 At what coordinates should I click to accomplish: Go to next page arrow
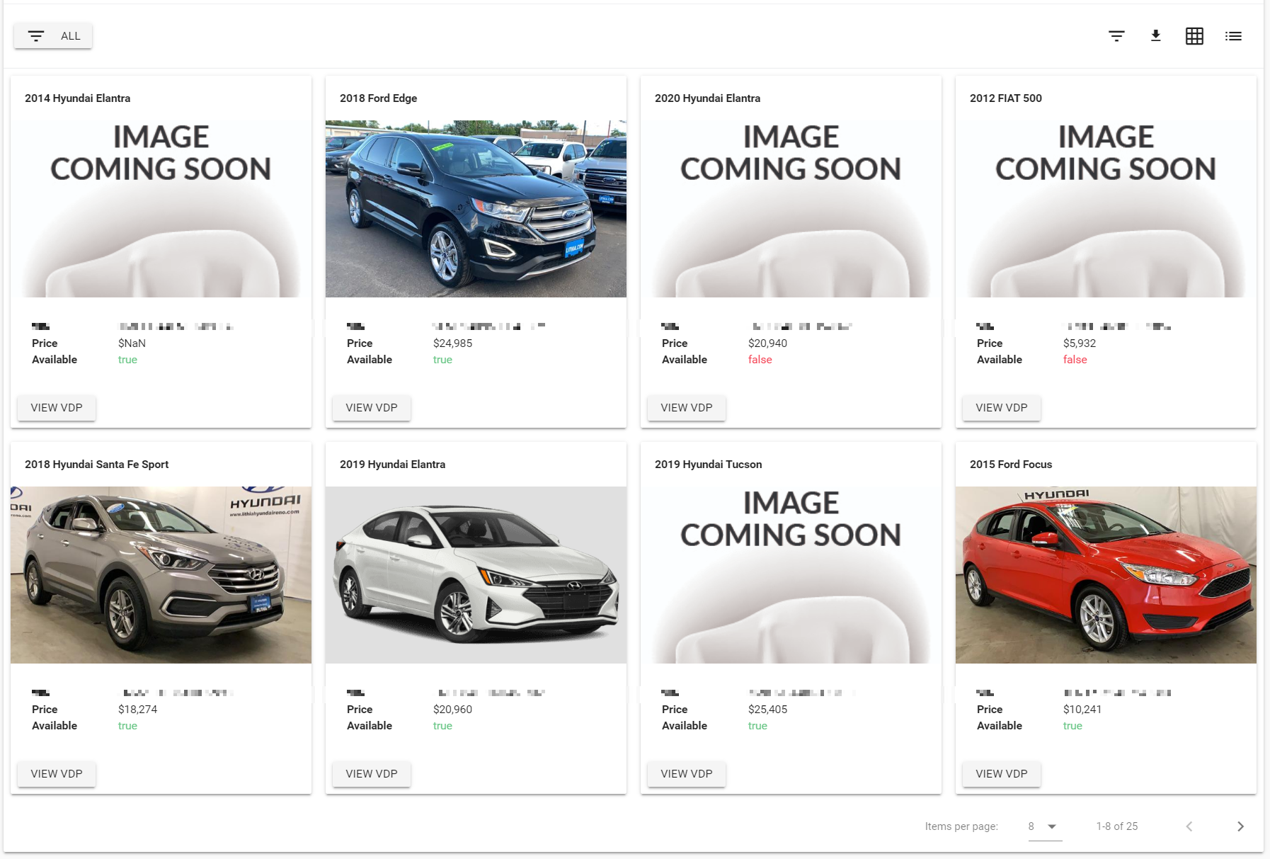click(x=1240, y=826)
